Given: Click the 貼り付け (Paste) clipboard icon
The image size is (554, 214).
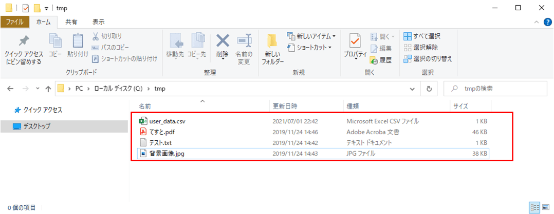Looking at the screenshot, I should click(x=78, y=41).
